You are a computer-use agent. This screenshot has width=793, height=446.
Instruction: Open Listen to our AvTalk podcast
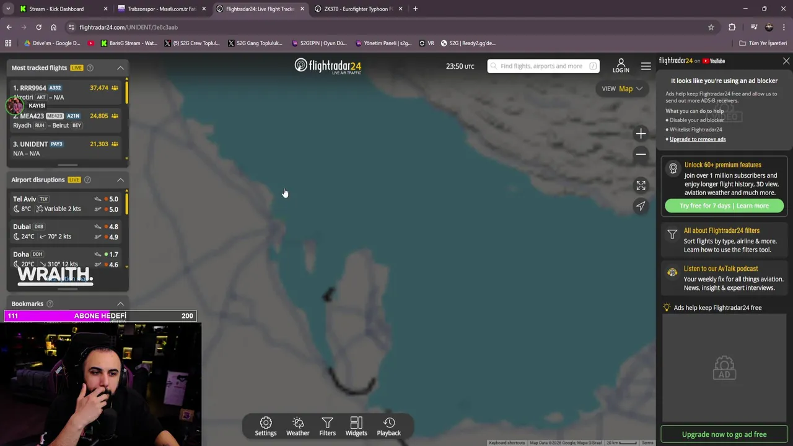724,278
